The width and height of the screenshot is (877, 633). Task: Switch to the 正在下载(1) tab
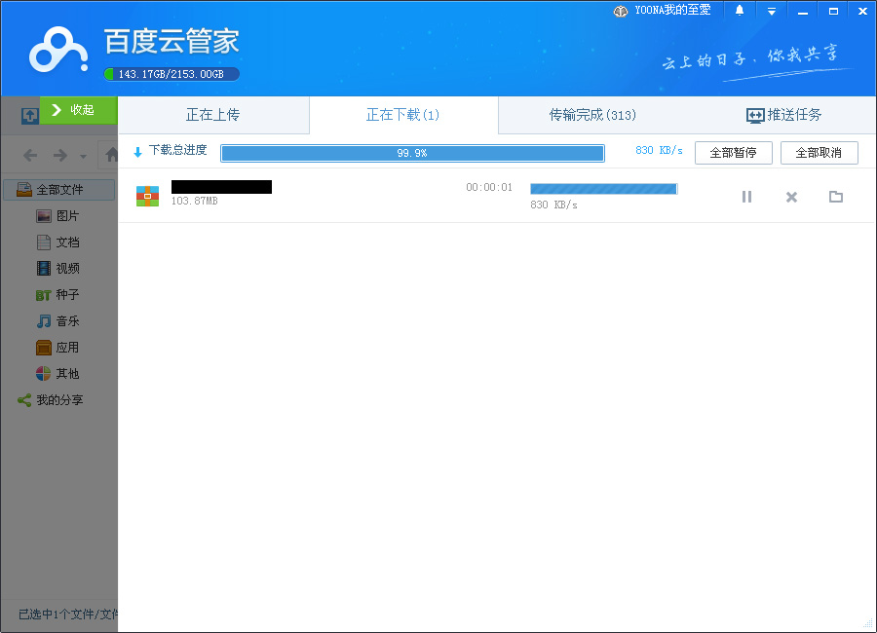coord(402,115)
